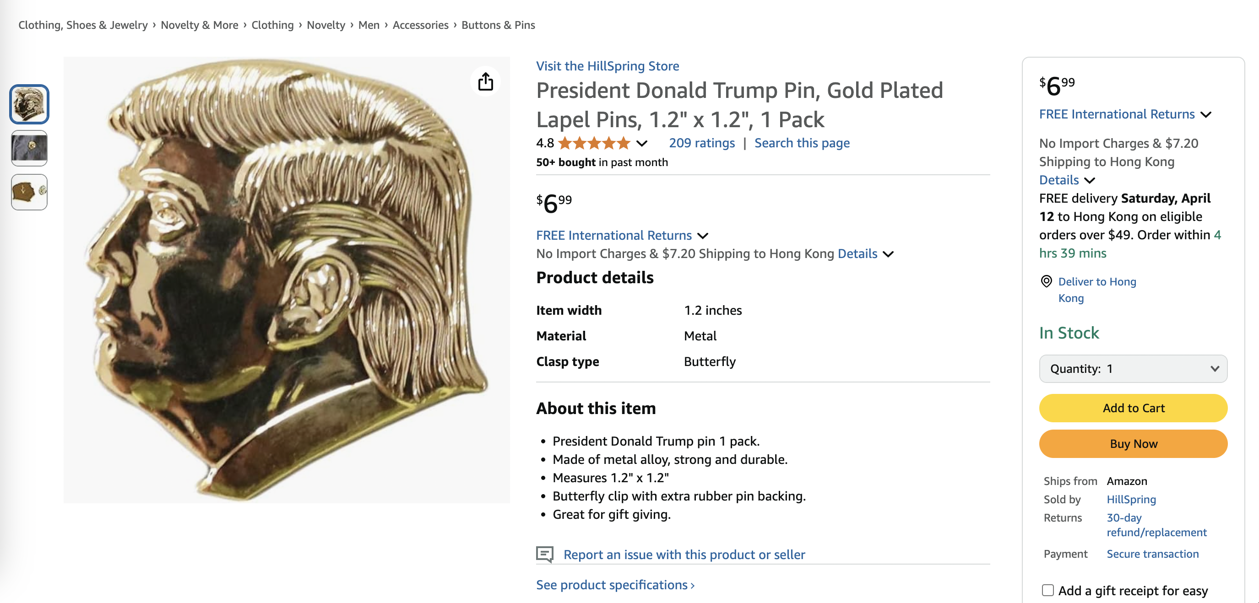Click the Add to Cart button
This screenshot has width=1259, height=603.
tap(1133, 408)
